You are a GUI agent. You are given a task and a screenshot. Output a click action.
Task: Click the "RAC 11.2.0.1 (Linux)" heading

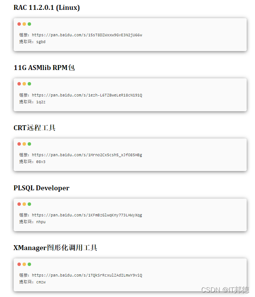47,8
